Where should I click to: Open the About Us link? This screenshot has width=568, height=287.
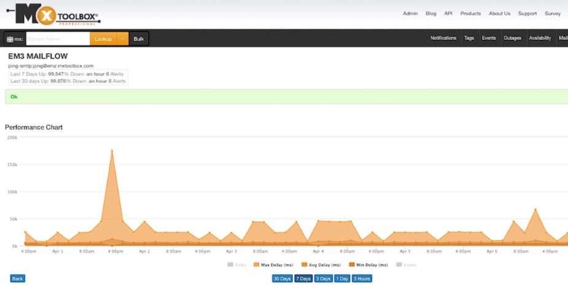point(500,13)
